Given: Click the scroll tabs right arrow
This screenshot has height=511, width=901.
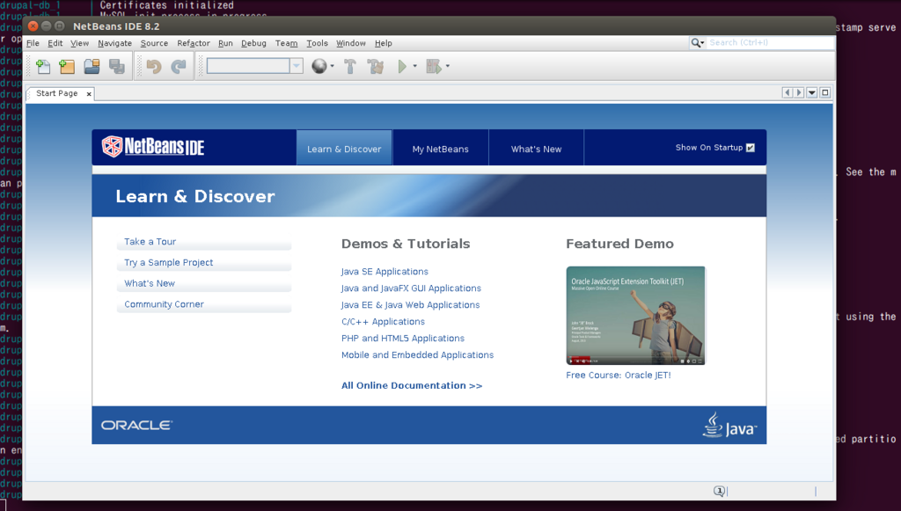Looking at the screenshot, I should coord(798,92).
